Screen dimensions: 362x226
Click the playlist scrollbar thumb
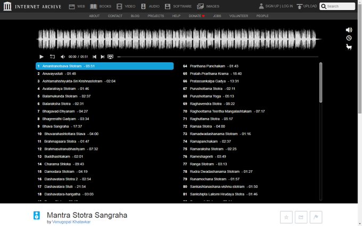click(320, 82)
